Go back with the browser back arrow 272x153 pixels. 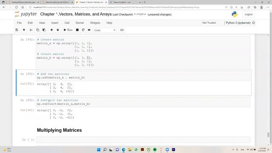pyautogui.click(x=4, y=7)
